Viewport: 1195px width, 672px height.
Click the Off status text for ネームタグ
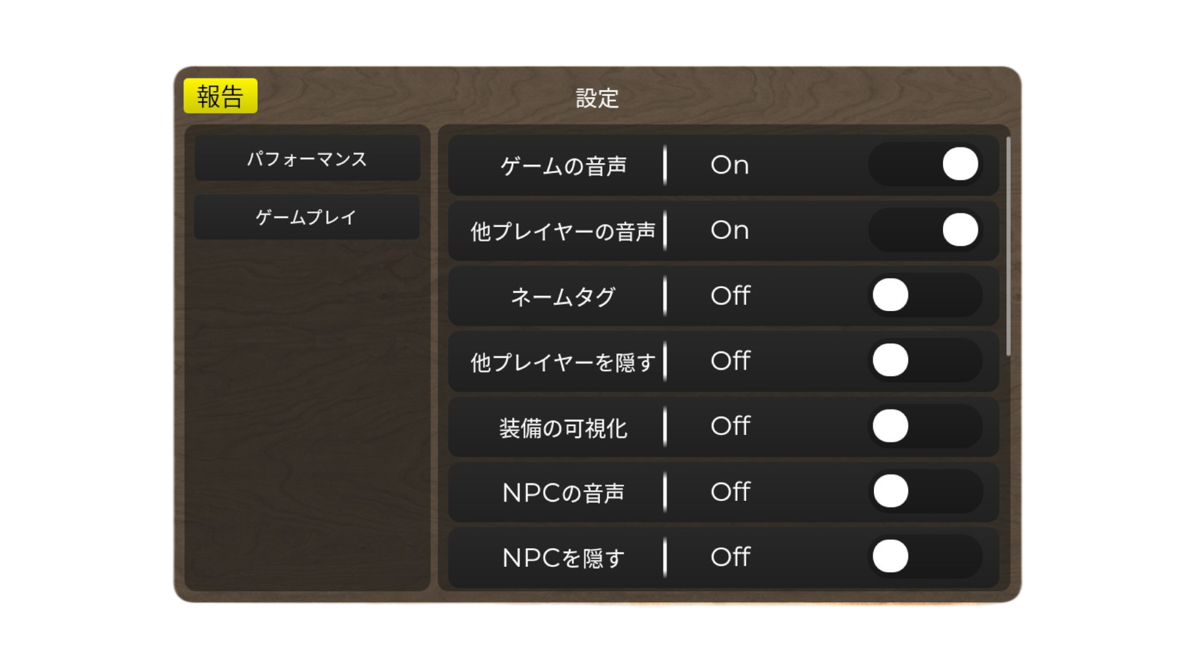(731, 296)
